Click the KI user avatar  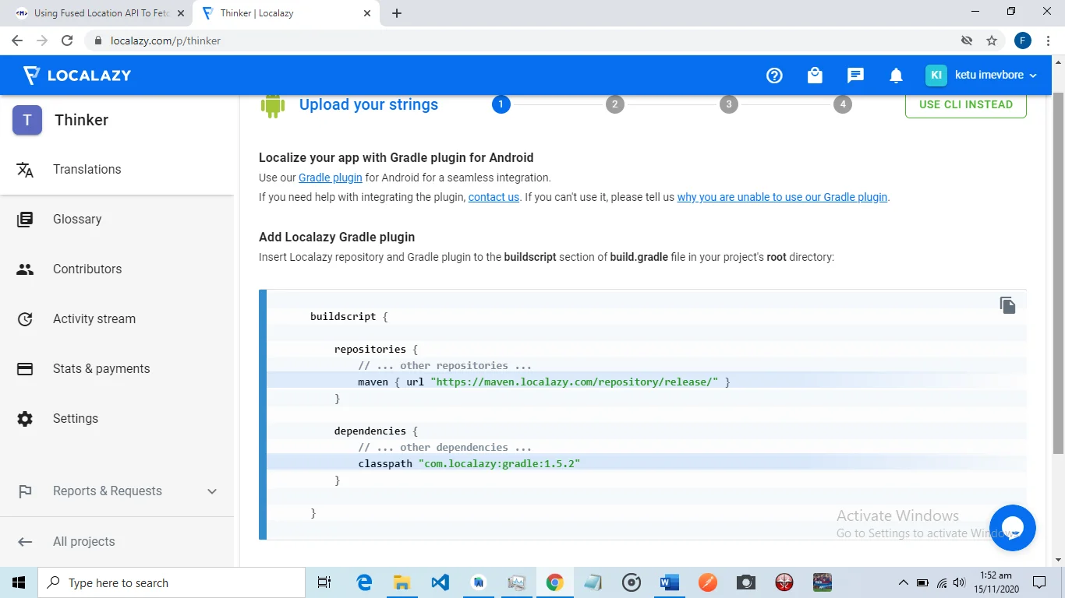936,76
